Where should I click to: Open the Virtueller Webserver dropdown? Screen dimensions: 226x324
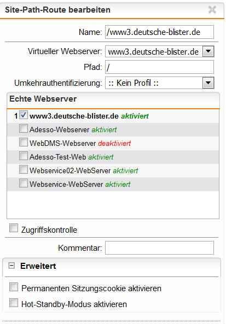tap(208, 51)
